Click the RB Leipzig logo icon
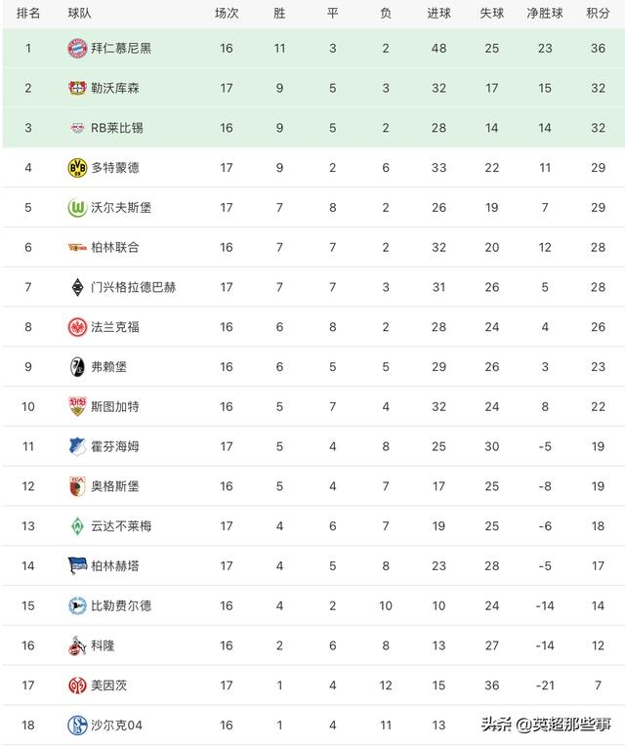This screenshot has width=625, height=746. 76,128
